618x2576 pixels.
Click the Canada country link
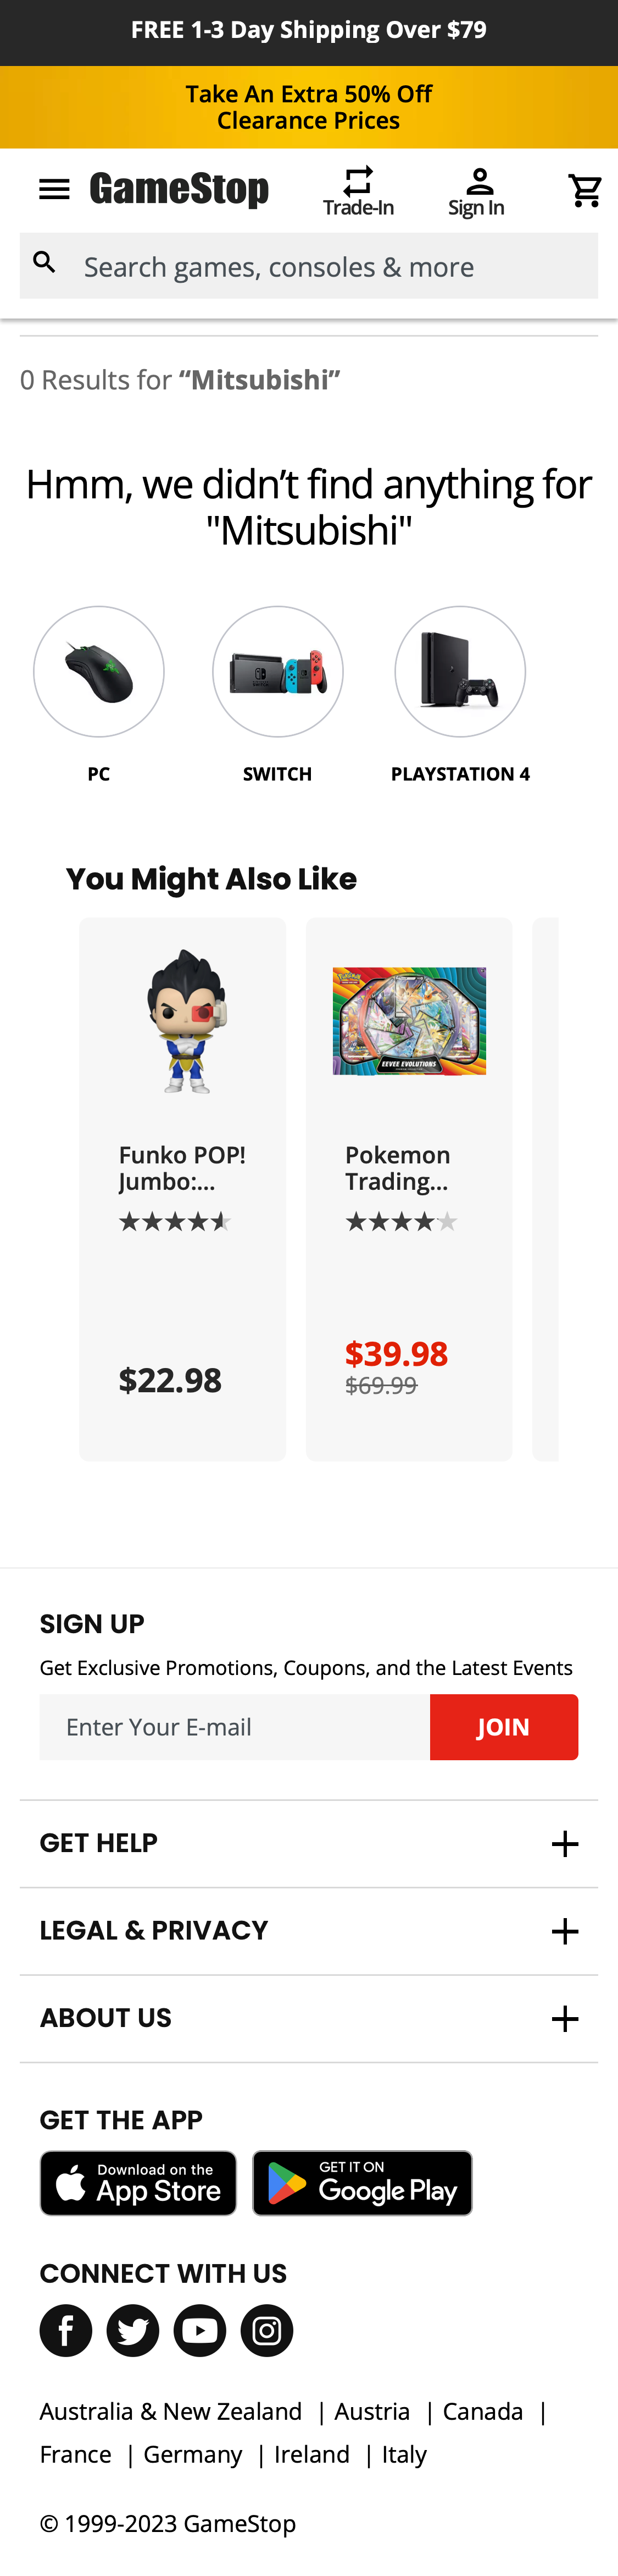coord(482,2411)
